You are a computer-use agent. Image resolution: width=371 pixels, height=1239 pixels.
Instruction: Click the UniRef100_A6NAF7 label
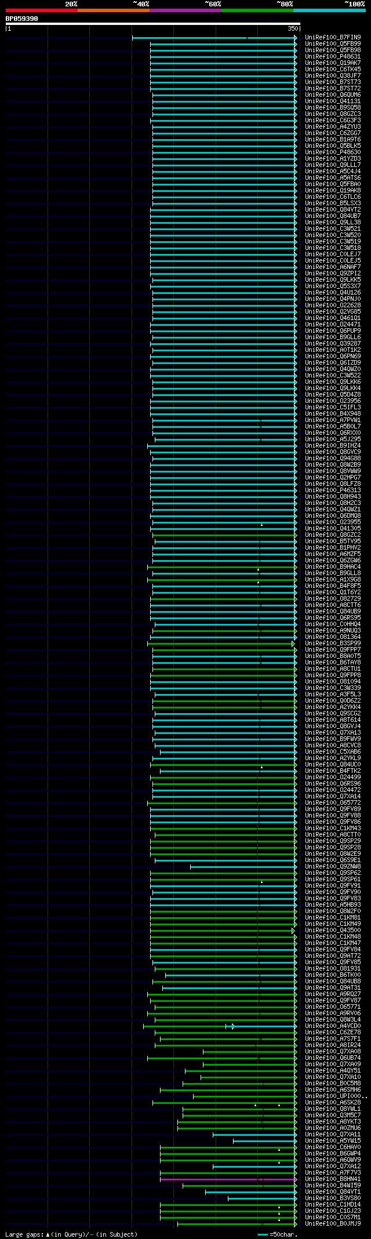333,267
